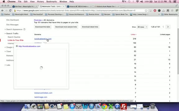Image resolution: width=179 pixels, height=111 pixels.
Task: Click the Wi-Fi status icon
Action: [137, 2]
